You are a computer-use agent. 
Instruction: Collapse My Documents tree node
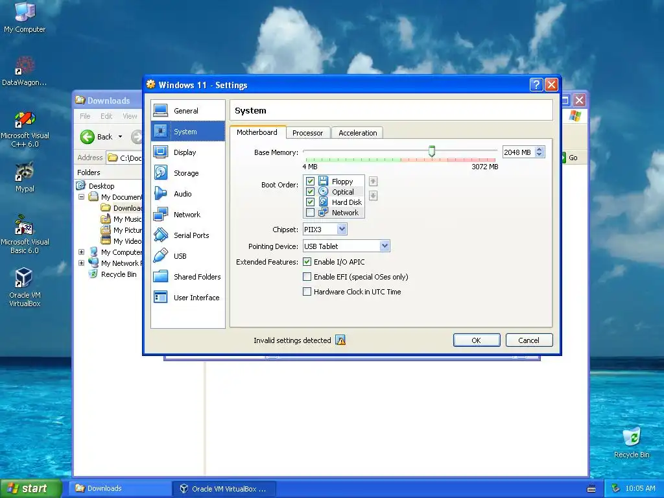pyautogui.click(x=81, y=197)
